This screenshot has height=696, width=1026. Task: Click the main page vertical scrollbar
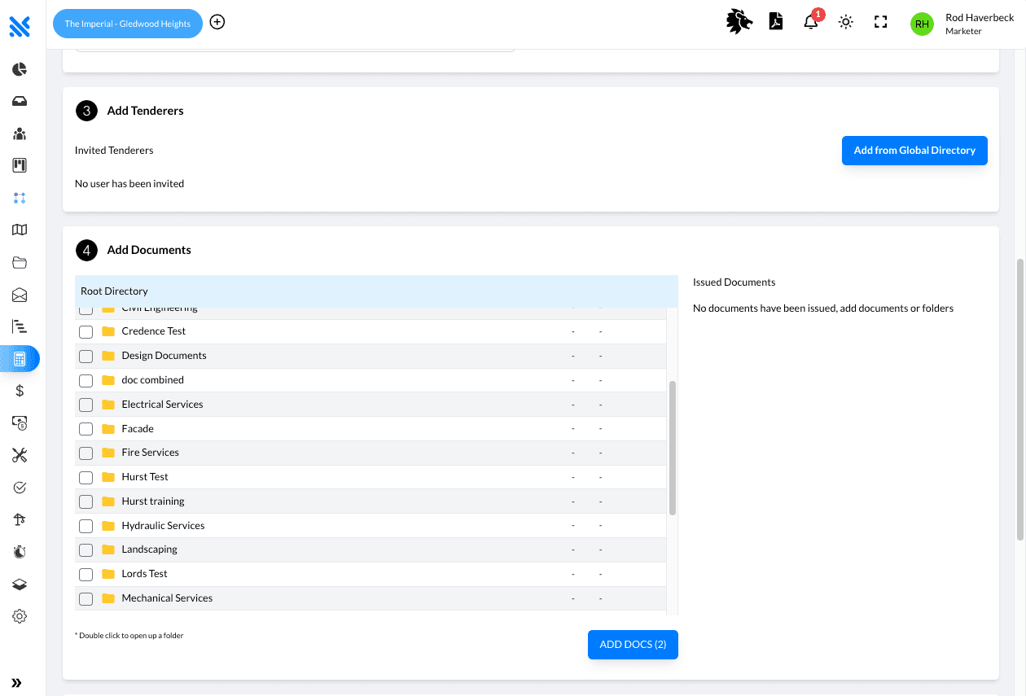pyautogui.click(x=1020, y=399)
